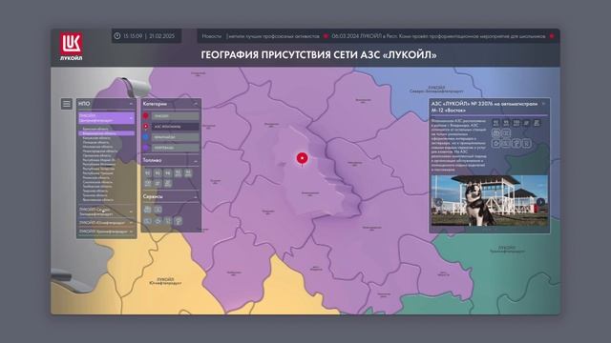Collapse the Сервисы panel
The height and width of the screenshot is (343, 611).
point(196,197)
